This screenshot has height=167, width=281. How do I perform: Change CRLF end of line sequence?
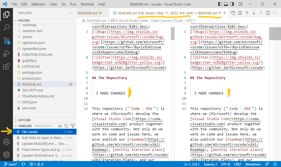(238, 164)
